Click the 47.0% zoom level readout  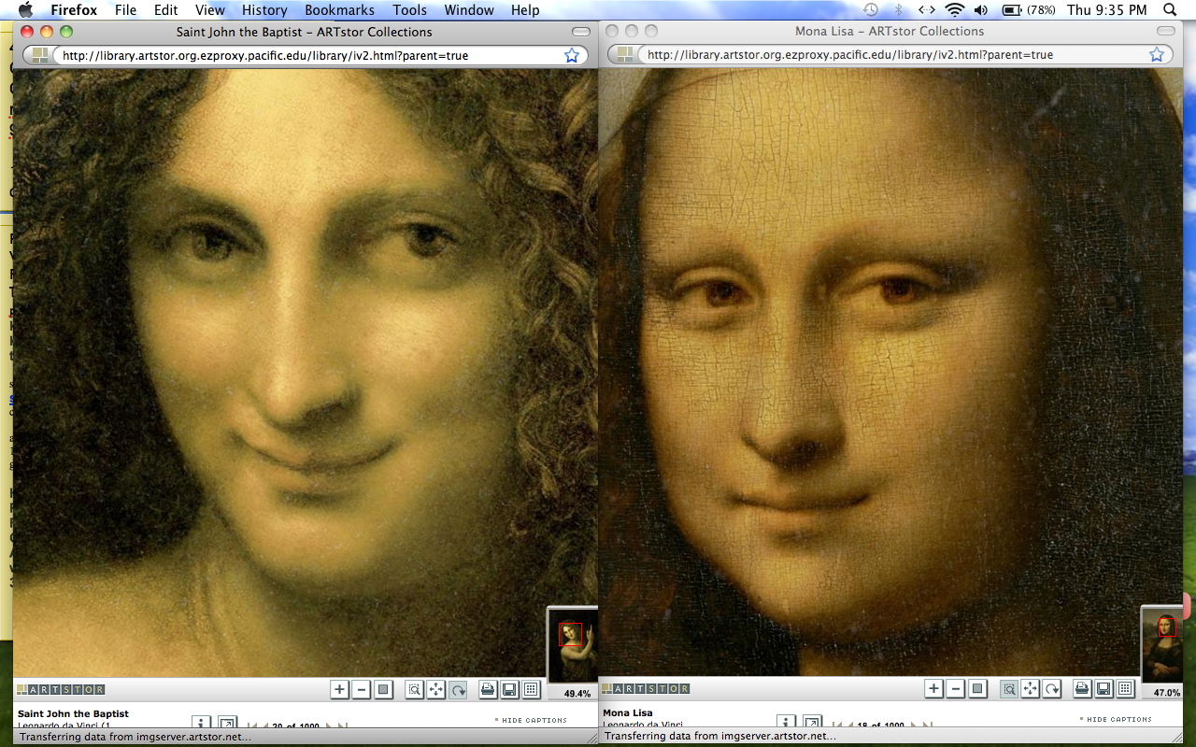tap(1167, 693)
